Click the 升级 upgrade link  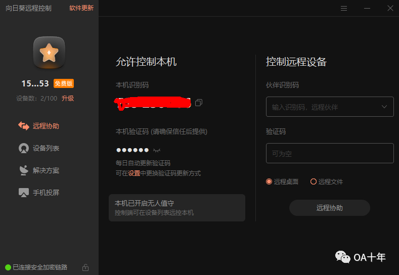(68, 99)
